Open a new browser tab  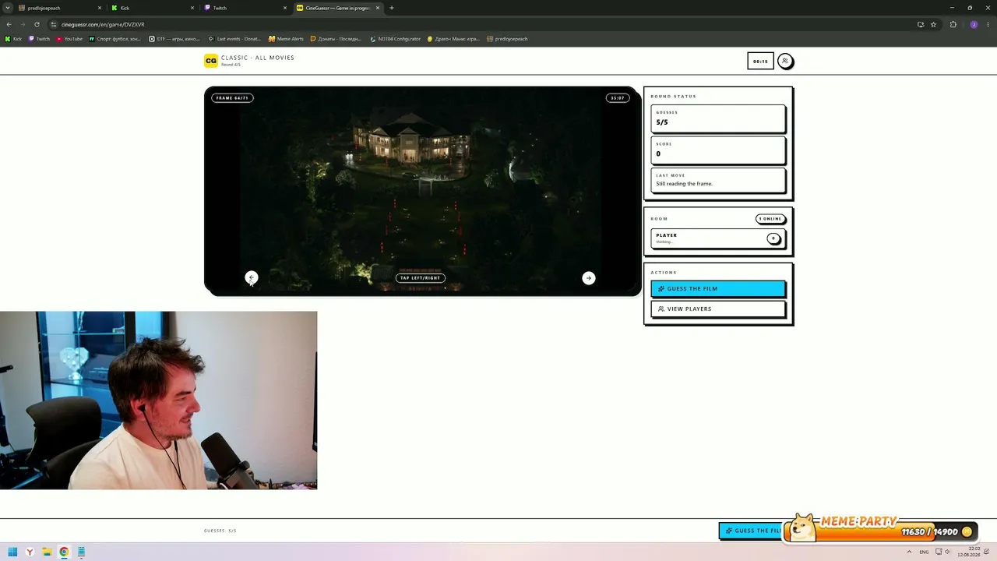(x=392, y=8)
